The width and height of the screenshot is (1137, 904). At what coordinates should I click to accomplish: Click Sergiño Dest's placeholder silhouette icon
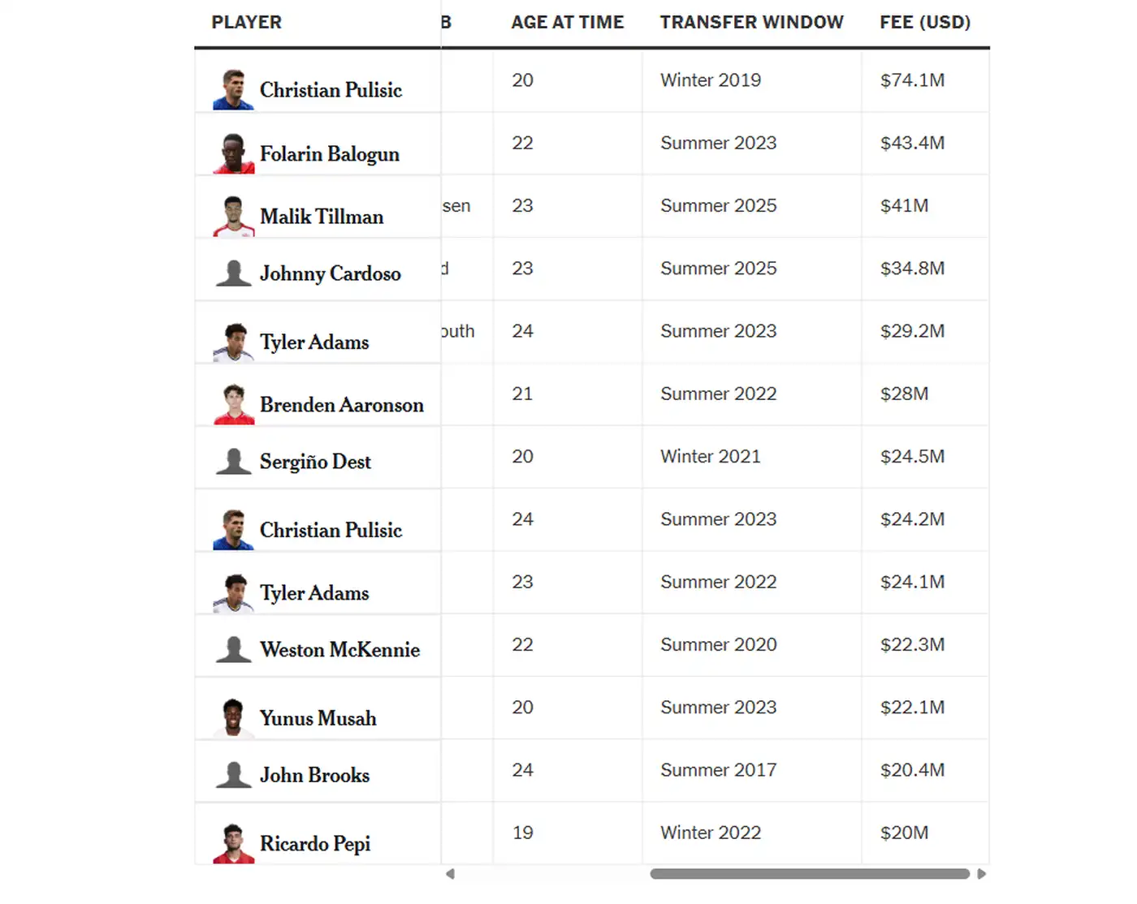(x=233, y=462)
